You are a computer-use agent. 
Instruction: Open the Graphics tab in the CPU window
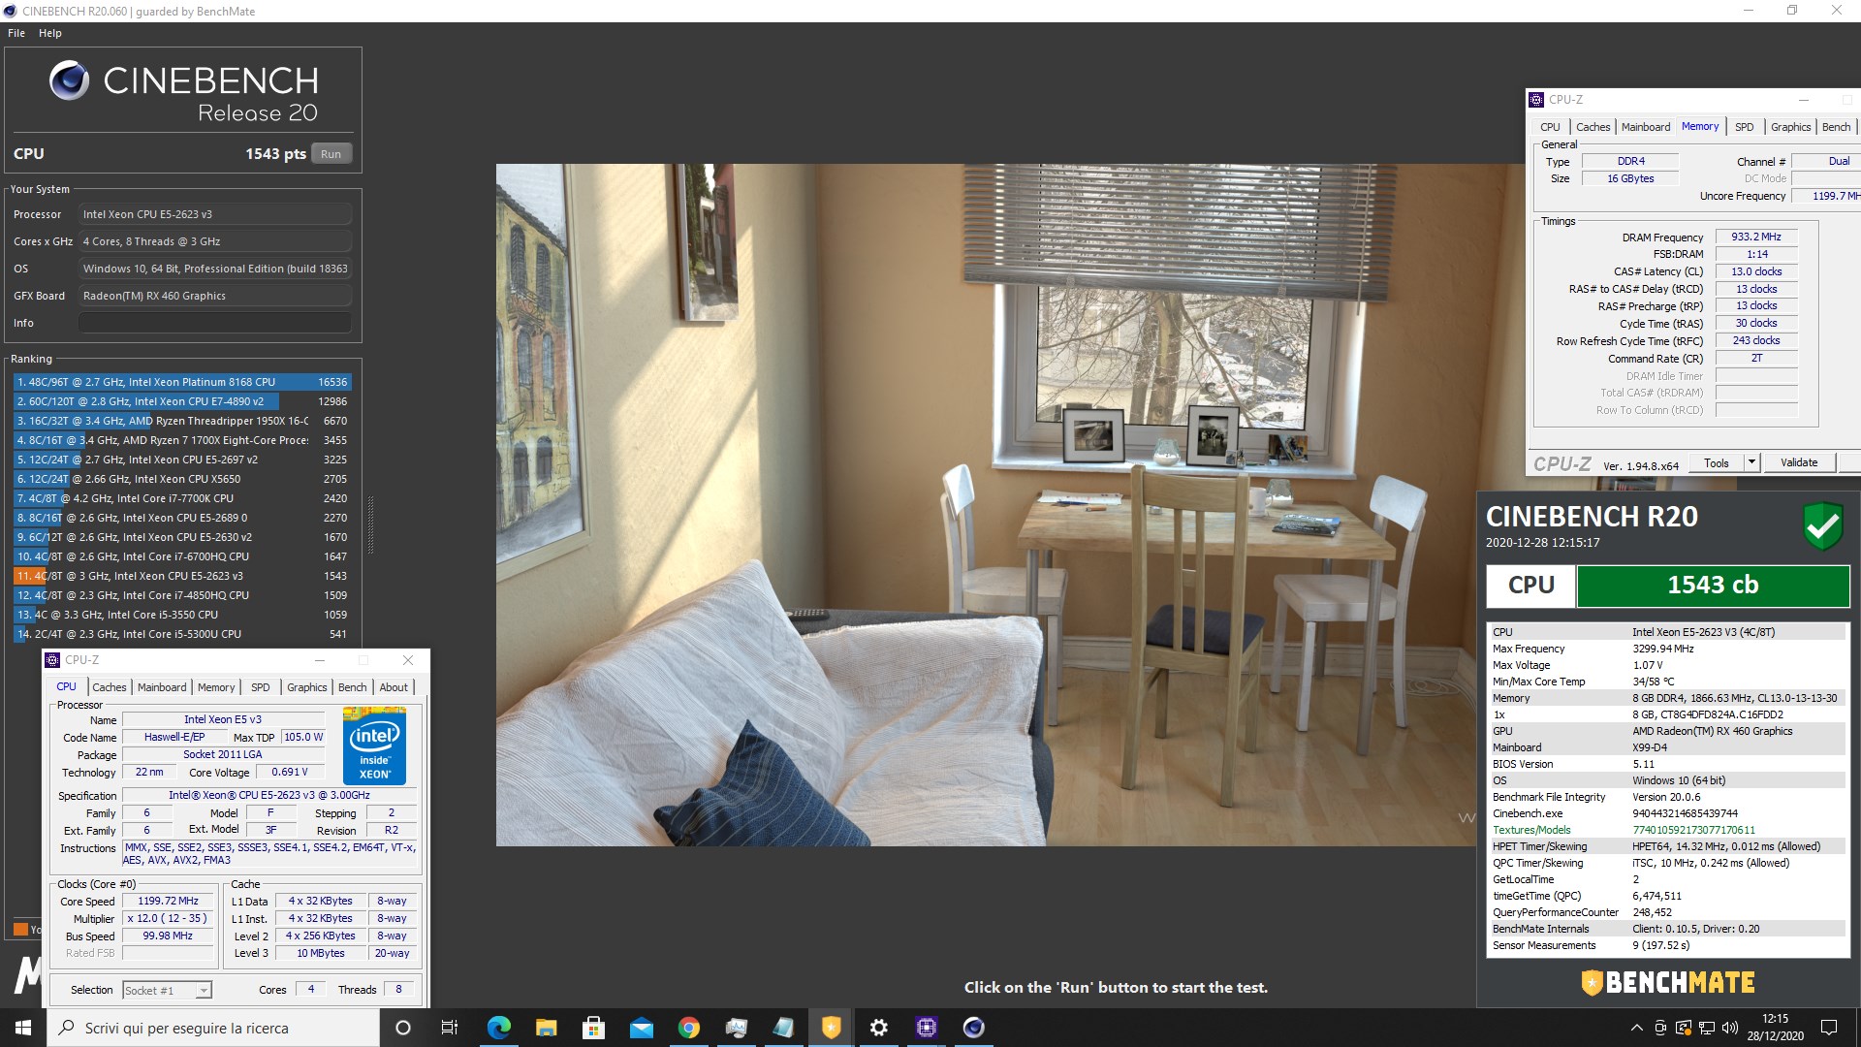tap(307, 687)
